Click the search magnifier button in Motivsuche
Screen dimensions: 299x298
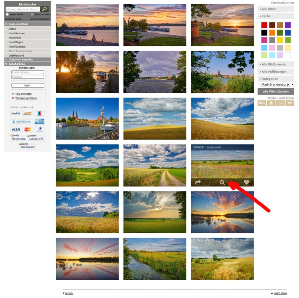[x=44, y=9]
